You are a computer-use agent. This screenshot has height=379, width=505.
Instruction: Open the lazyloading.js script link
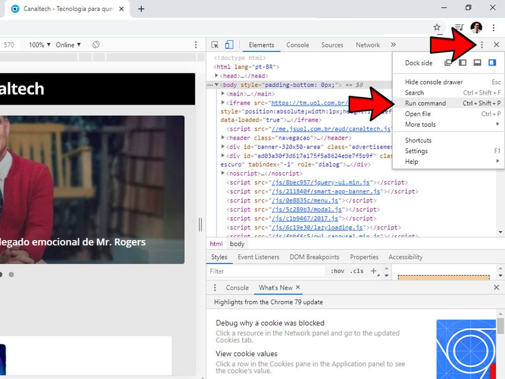tap(317, 227)
